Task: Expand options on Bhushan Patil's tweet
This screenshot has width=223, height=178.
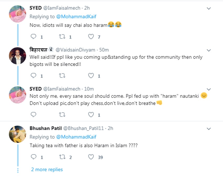Action: (209, 129)
